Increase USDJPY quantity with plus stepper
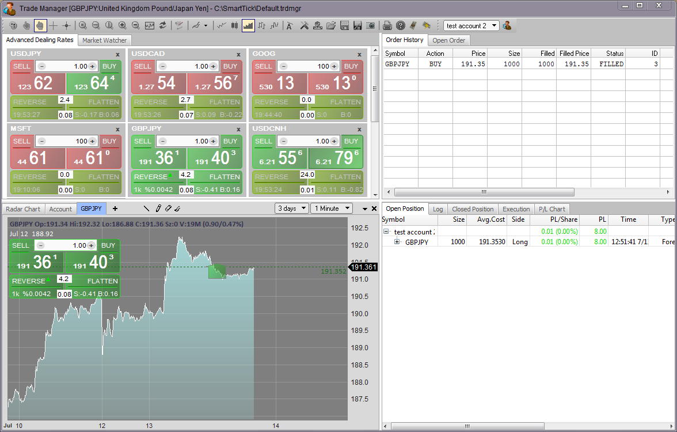The height and width of the screenshot is (432, 677). tap(92, 66)
